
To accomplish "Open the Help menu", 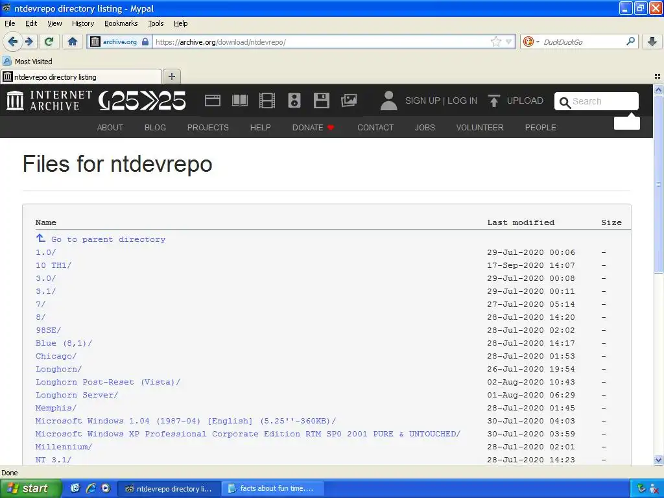I will pos(181,23).
